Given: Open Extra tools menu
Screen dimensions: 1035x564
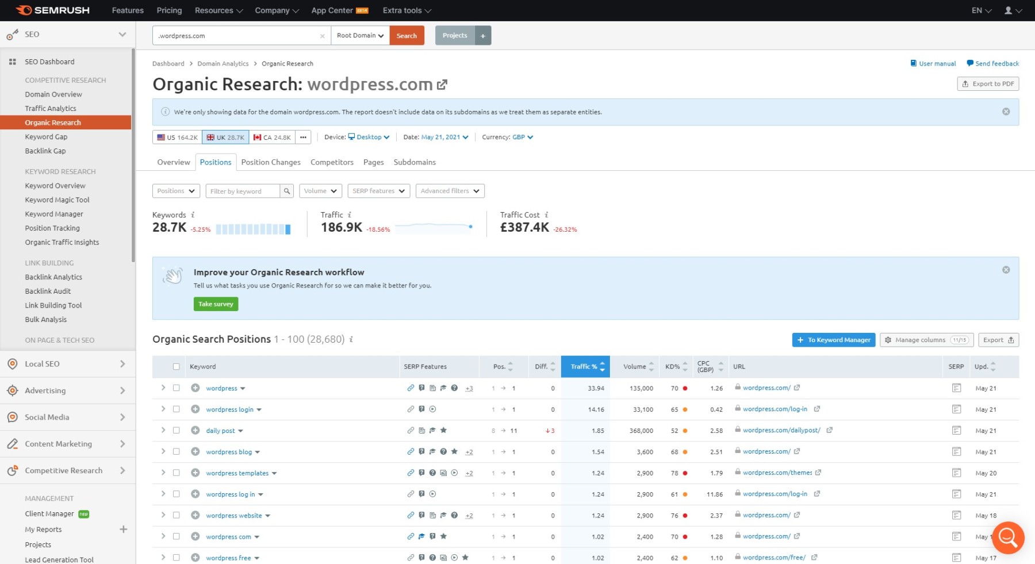Looking at the screenshot, I should [407, 10].
